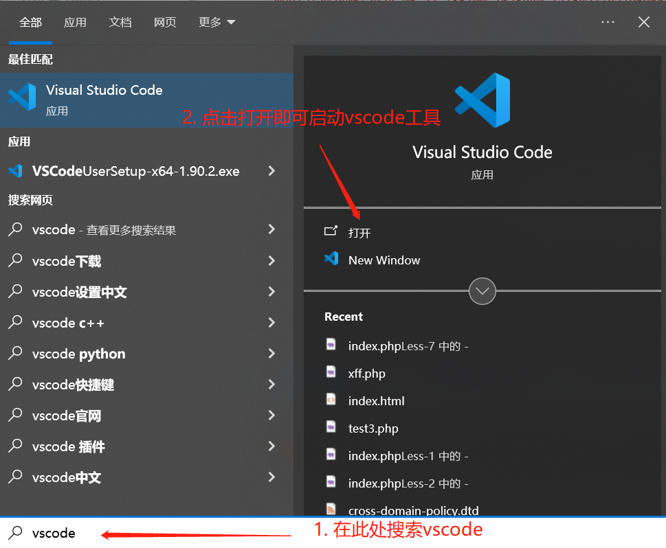666x548 pixels.
Task: Click magnifier icon beside vscode下载
Action: [x=15, y=260]
